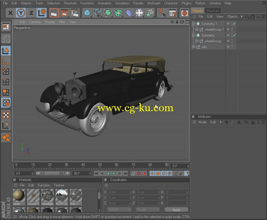Add a deformer object from toolbar
The image size is (267, 220).
click(x=129, y=13)
